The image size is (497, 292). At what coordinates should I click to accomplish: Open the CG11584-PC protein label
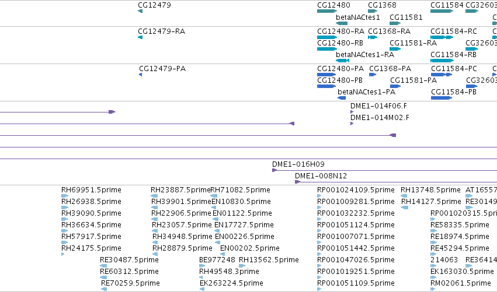coord(454,69)
